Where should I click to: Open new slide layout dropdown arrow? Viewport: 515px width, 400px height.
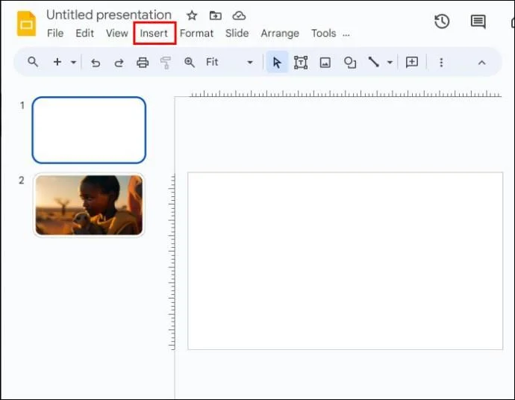point(74,62)
